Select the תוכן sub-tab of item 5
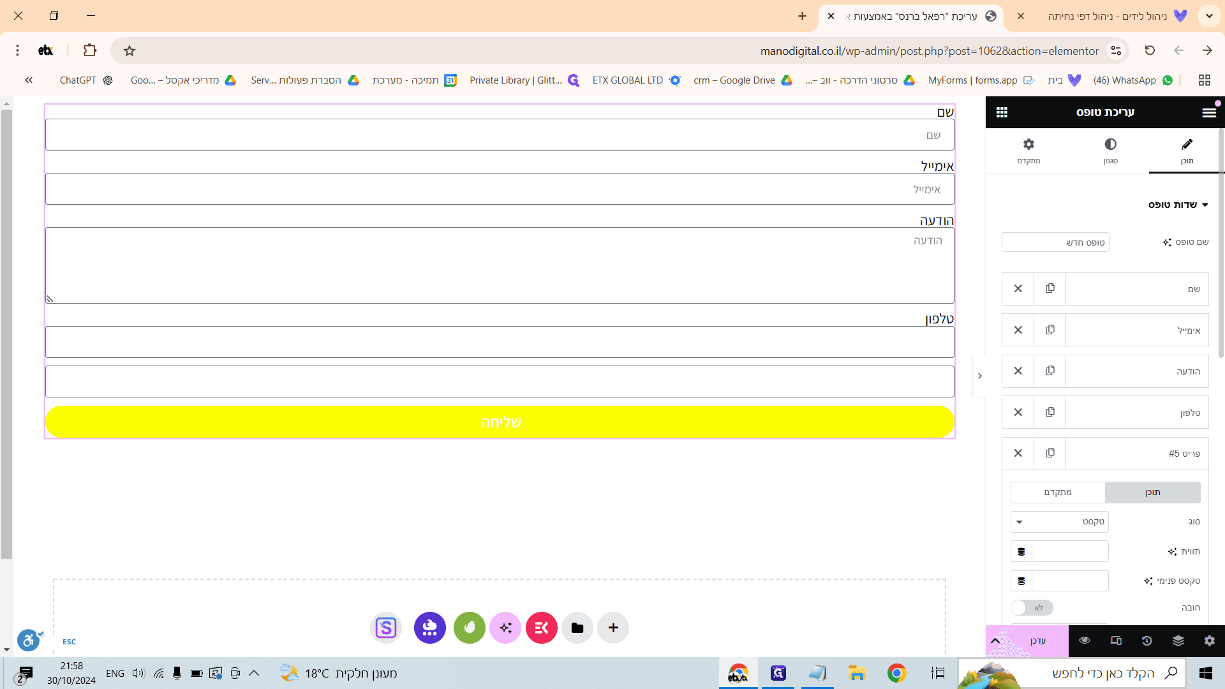The height and width of the screenshot is (689, 1225). pyautogui.click(x=1152, y=493)
